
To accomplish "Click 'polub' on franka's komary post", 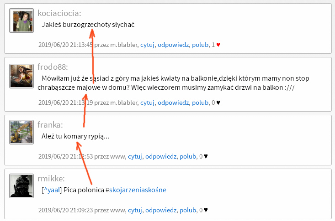I will click(188, 156).
